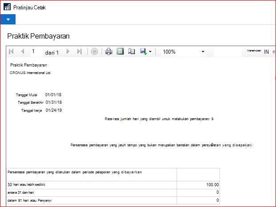The image size is (276, 207).
Task: Select the Rata-rata jumlah hari line
Action: [x=159, y=119]
